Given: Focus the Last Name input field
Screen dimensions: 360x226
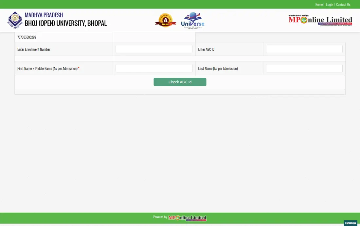Looking at the screenshot, I should 304,68.
